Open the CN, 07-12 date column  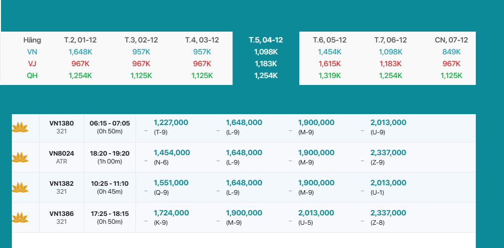coord(451,40)
